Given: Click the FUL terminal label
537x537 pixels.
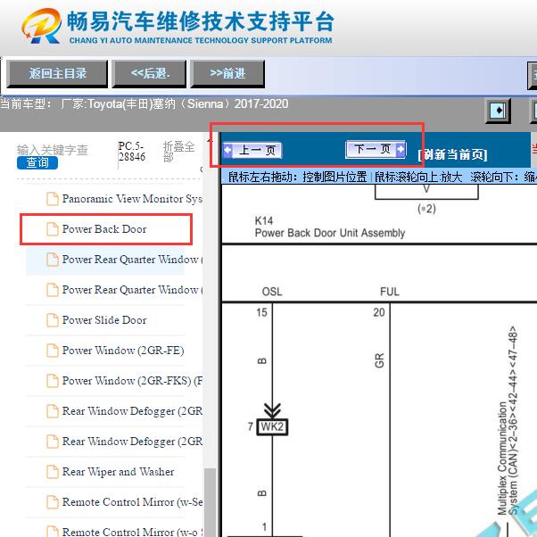Looking at the screenshot, I should click(390, 292).
